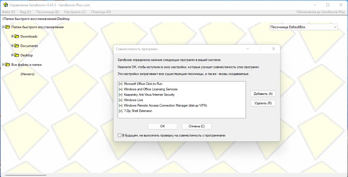Tick the checkbox to skip future compatibility checks
348x177 pixels.
tap(120, 135)
